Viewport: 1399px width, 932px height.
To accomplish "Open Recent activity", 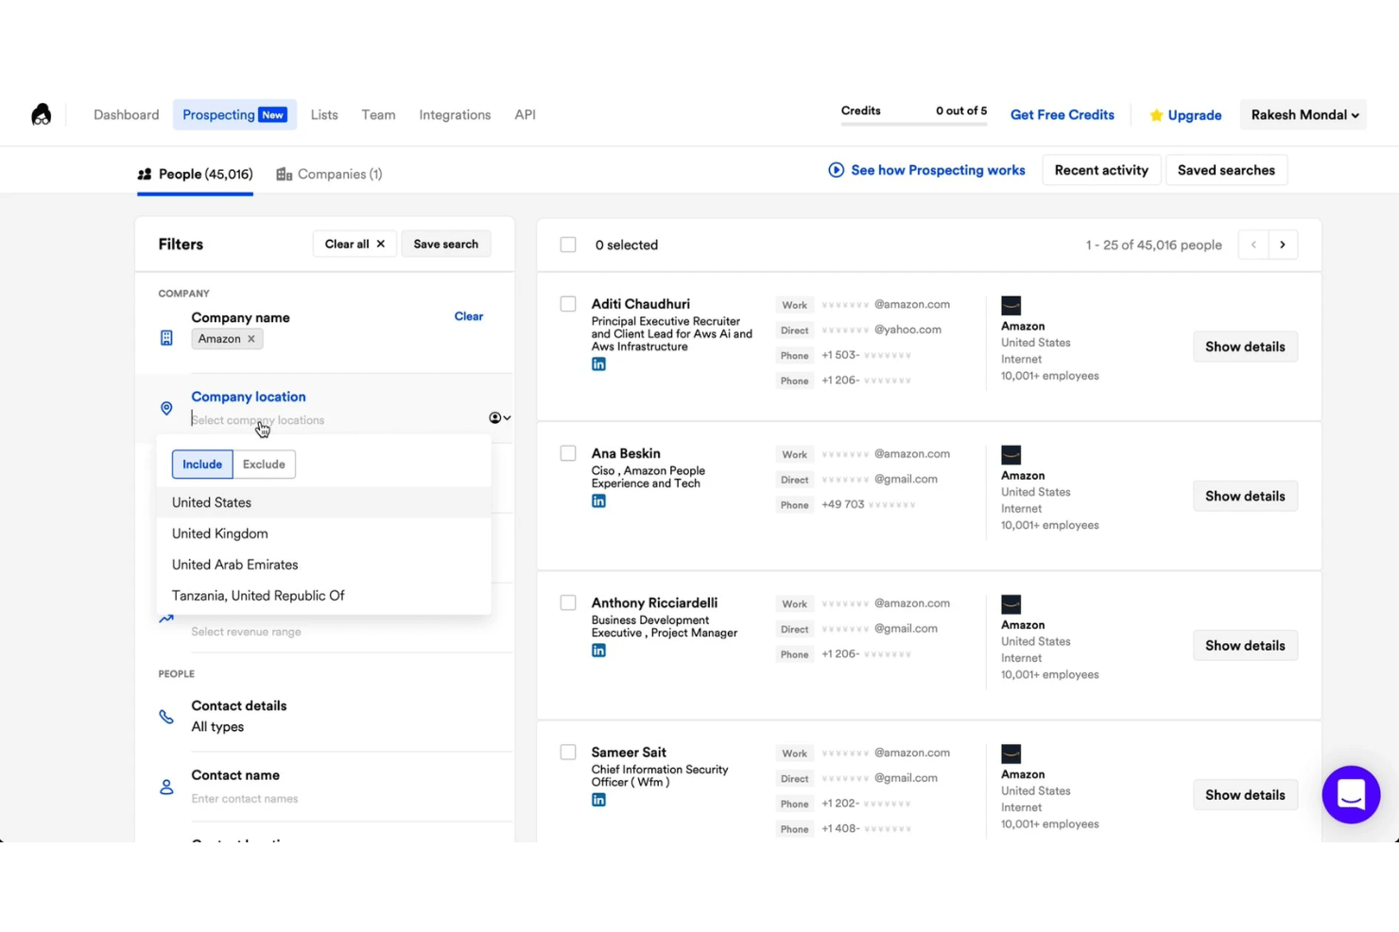I will click(1101, 170).
